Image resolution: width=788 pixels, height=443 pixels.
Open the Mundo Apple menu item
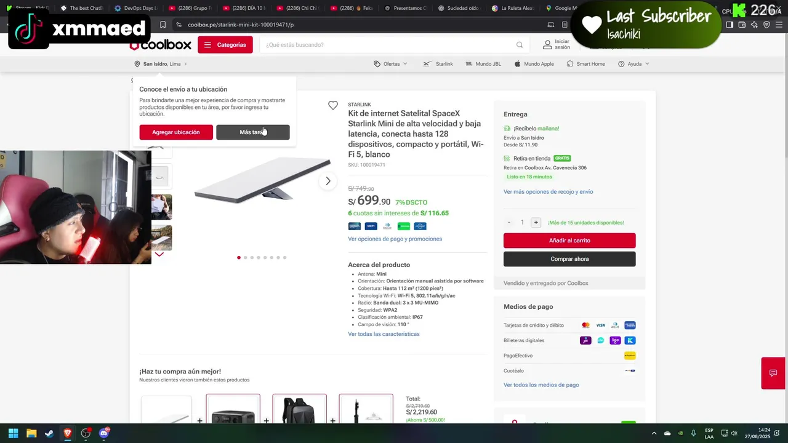pos(534,64)
